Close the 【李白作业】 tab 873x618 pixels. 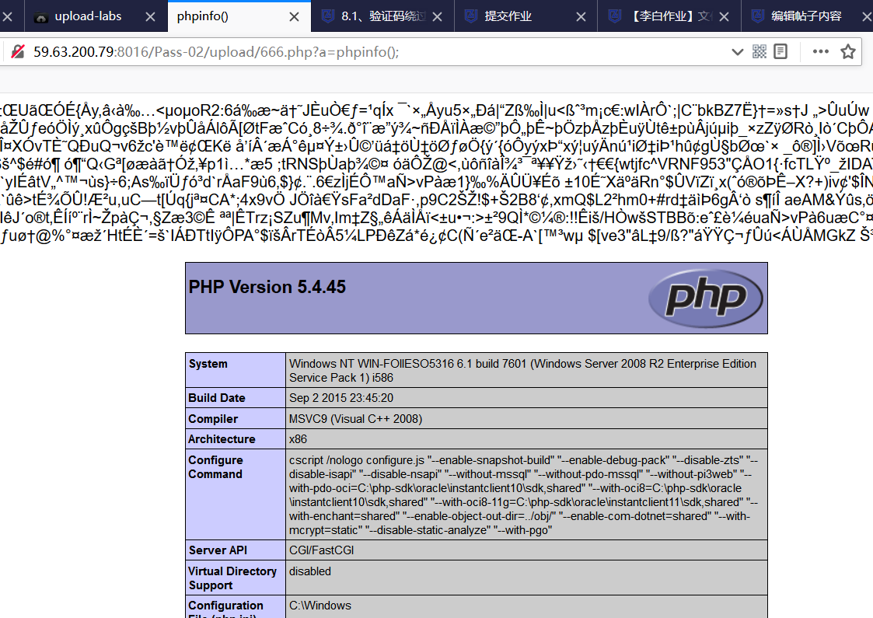[x=725, y=16]
